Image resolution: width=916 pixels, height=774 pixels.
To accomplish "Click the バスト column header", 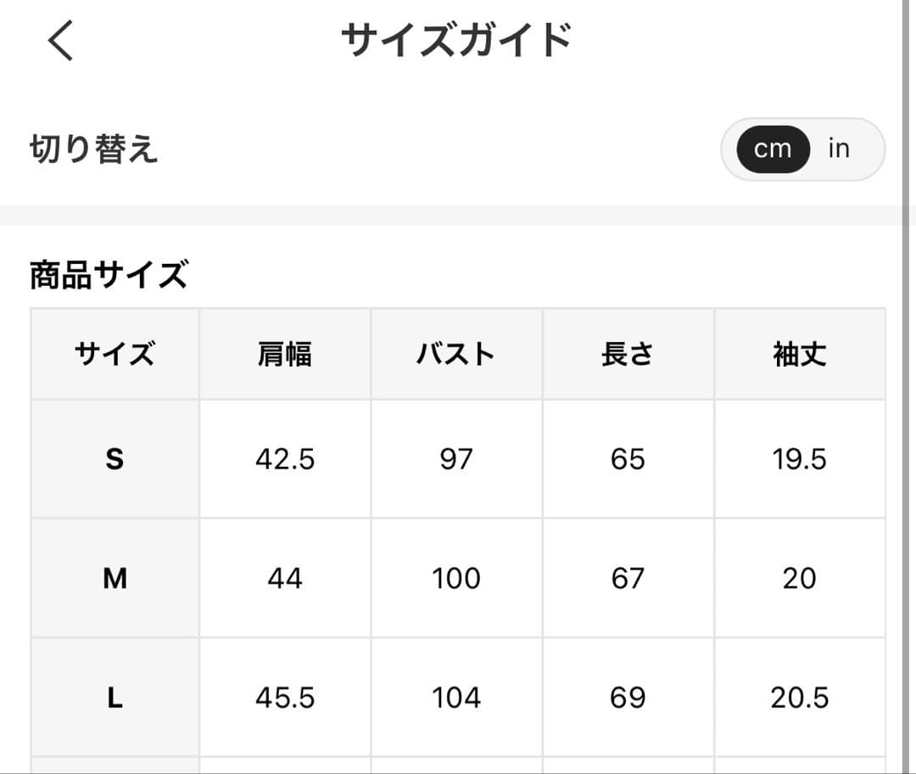I will [x=456, y=354].
